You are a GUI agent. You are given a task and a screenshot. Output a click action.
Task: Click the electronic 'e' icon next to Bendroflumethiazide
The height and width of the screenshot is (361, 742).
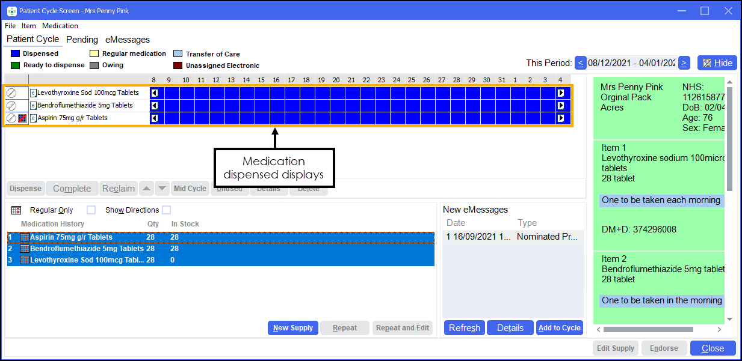pos(33,106)
